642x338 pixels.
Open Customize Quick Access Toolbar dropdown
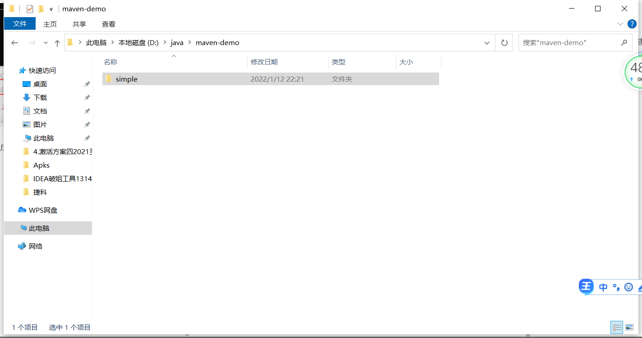[51, 9]
